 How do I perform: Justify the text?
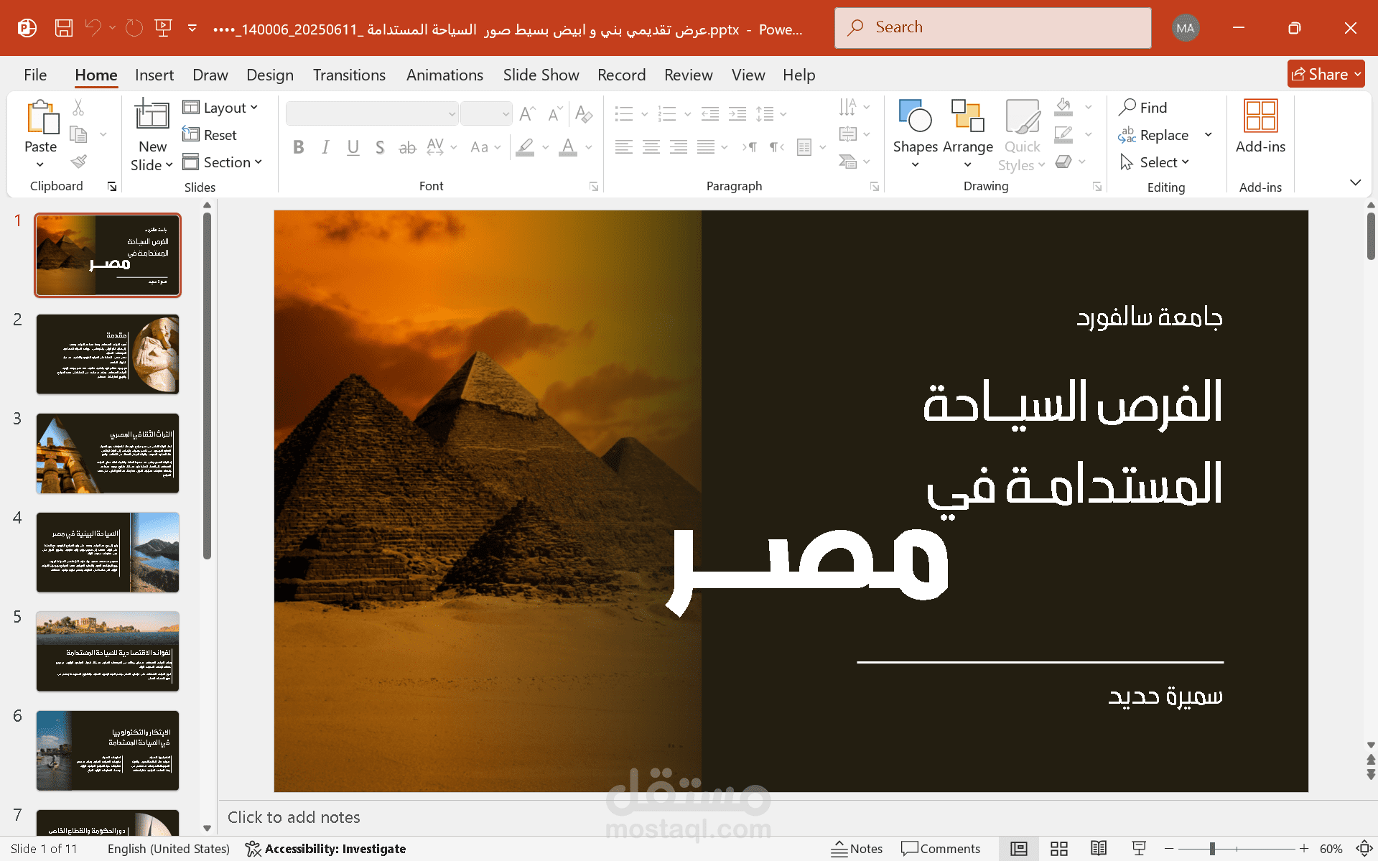706,147
